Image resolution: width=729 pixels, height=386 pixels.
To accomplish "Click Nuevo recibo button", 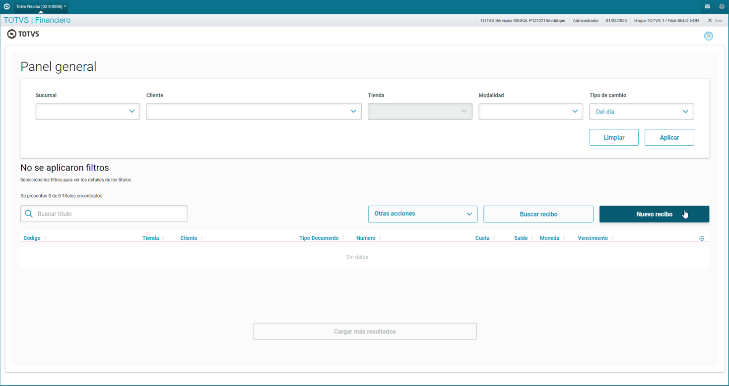I will coord(654,214).
